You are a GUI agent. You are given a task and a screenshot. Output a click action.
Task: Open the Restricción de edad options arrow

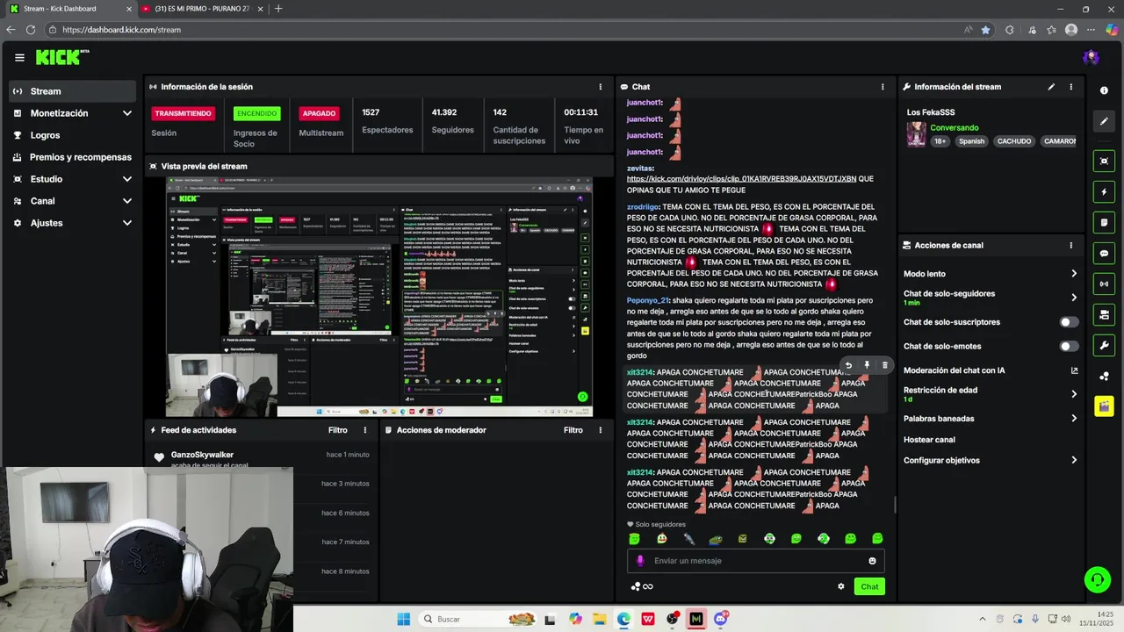[x=1074, y=394]
